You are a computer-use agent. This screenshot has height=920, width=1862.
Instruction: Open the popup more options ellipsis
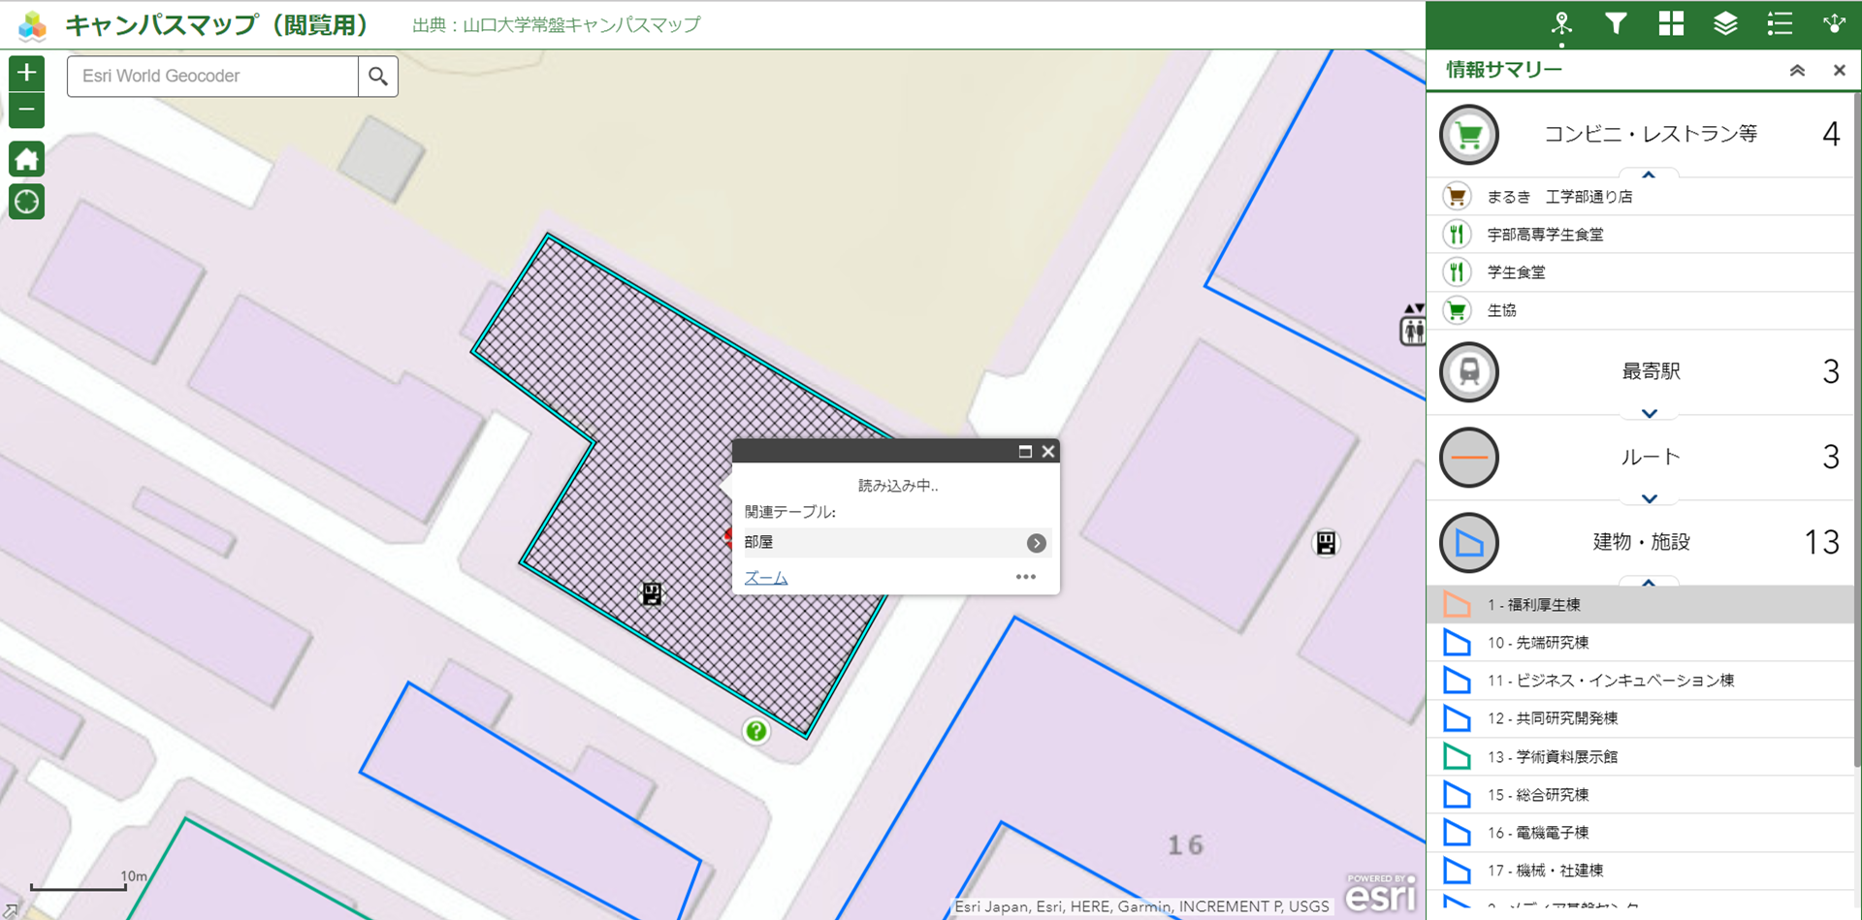click(1025, 577)
